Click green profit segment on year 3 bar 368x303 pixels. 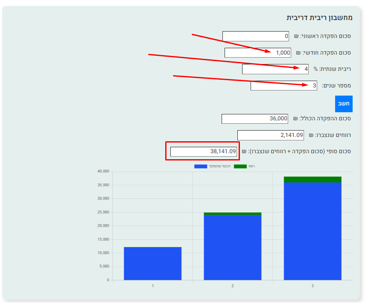(313, 179)
